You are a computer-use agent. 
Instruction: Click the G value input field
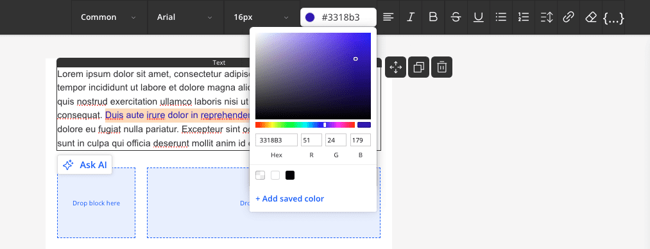(336, 140)
